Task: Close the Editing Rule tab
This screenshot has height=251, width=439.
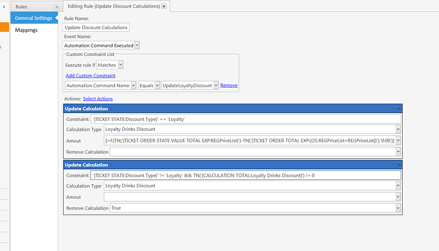Action: 164,6
